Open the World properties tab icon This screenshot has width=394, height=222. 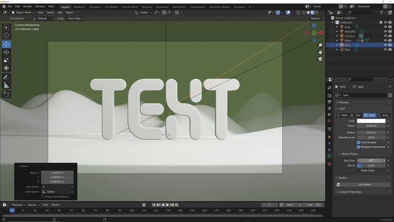pos(329,121)
